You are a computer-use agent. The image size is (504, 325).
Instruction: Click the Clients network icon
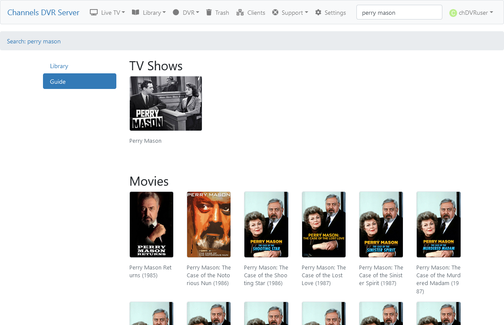click(240, 13)
